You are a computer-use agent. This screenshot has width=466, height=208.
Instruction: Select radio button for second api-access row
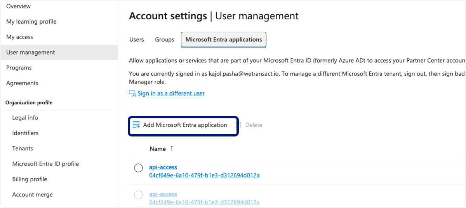coord(138,195)
